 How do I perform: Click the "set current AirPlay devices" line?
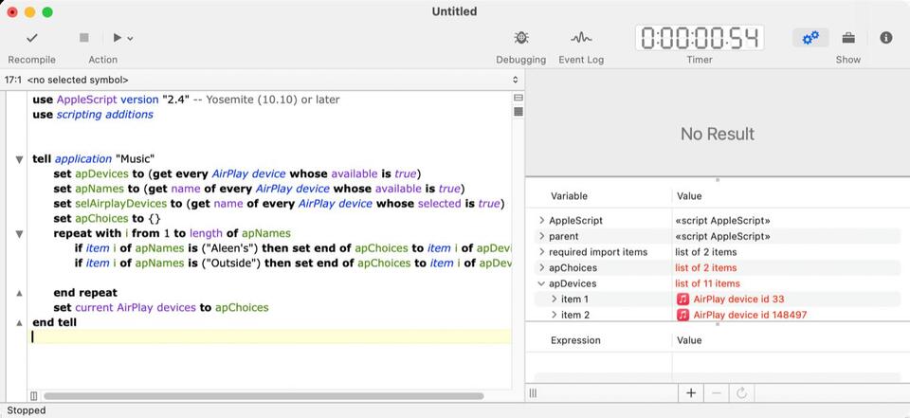pos(161,308)
